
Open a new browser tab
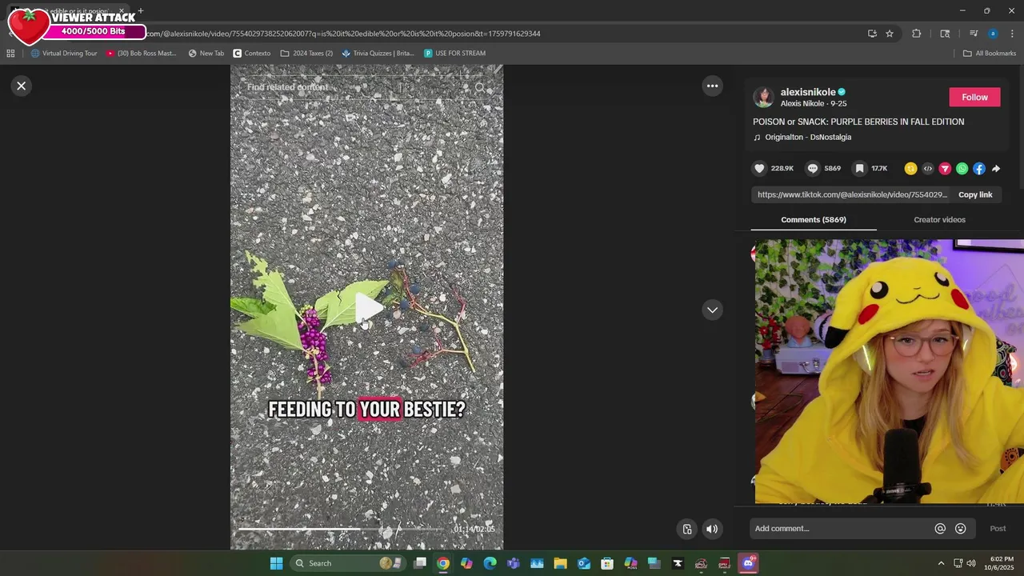(140, 11)
